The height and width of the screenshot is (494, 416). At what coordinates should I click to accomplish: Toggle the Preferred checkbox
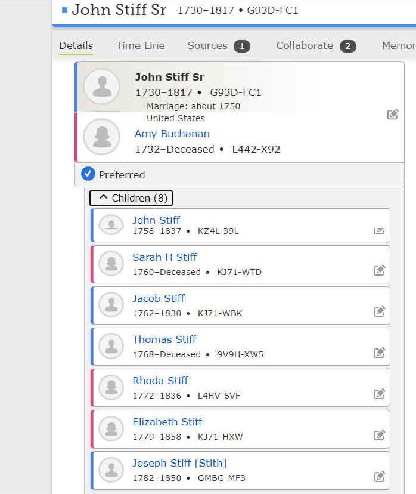pyautogui.click(x=88, y=174)
